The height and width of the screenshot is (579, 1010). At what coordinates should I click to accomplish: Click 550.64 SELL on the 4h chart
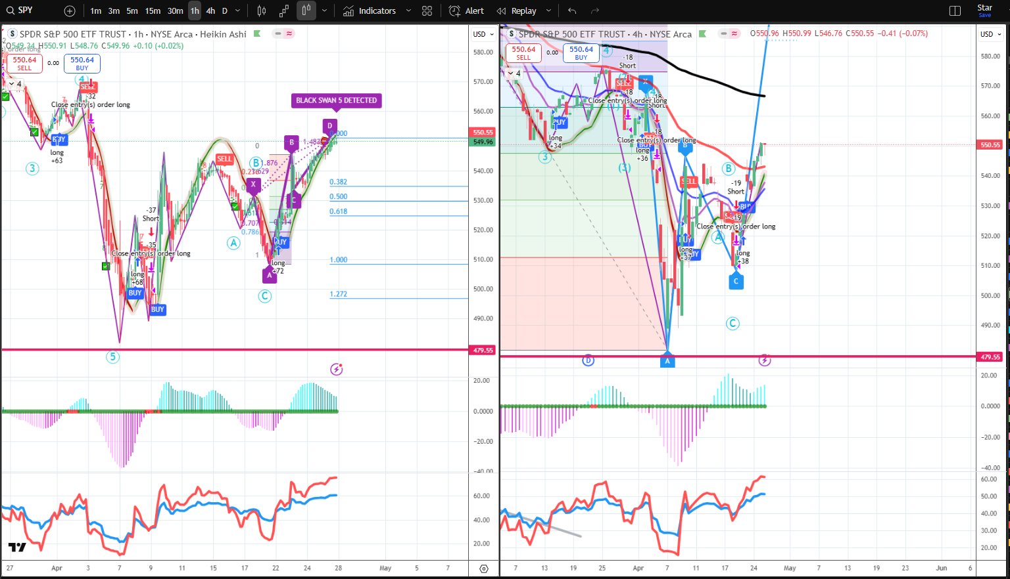[523, 53]
